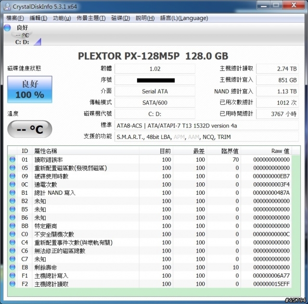Click the 臨界值 column header

coord(224,151)
